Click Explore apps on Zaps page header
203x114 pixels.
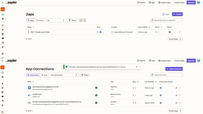click(x=164, y=3)
